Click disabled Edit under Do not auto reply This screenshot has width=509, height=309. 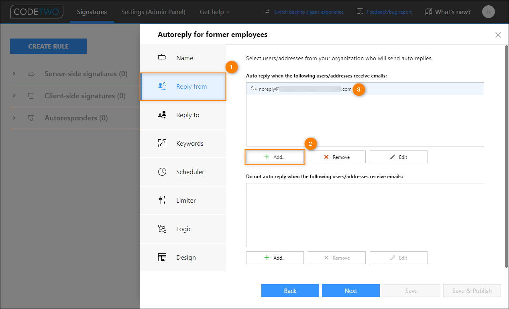399,258
